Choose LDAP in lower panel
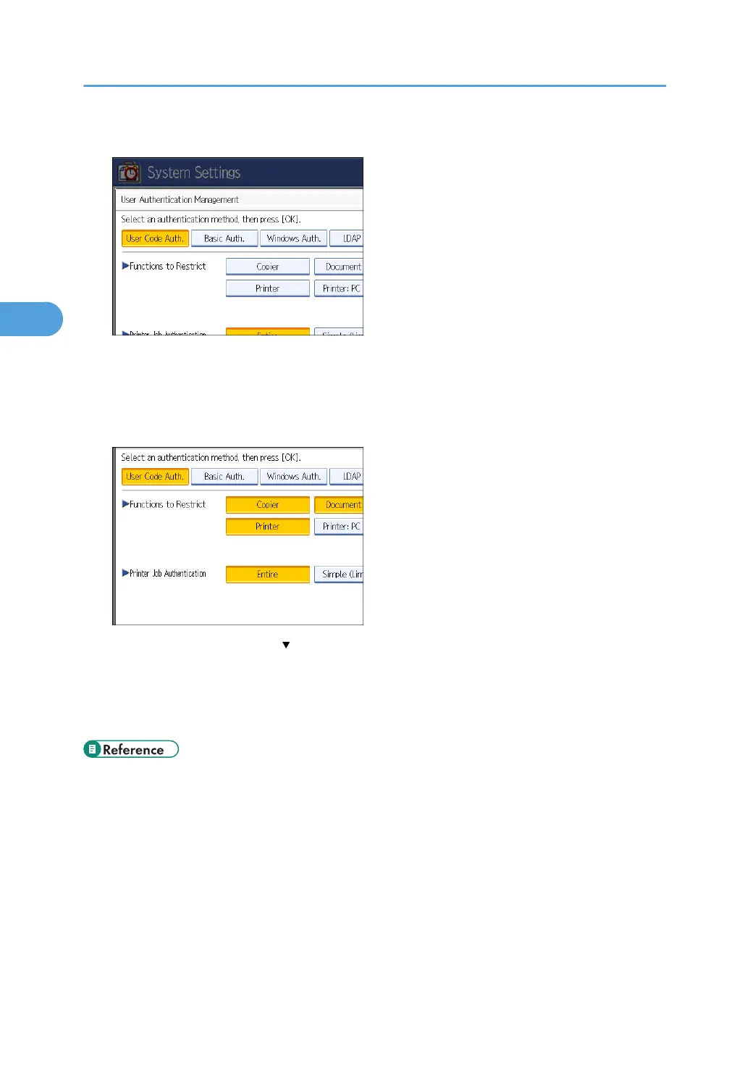The height and width of the screenshot is (1065, 750). (347, 477)
